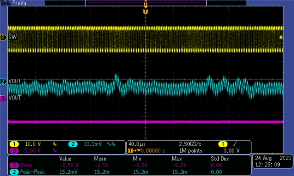Click channel 3 badge in Mean measurement row
The height and width of the screenshot is (176, 294).
(14, 165)
